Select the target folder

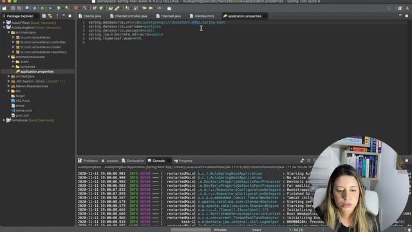tap(18, 96)
